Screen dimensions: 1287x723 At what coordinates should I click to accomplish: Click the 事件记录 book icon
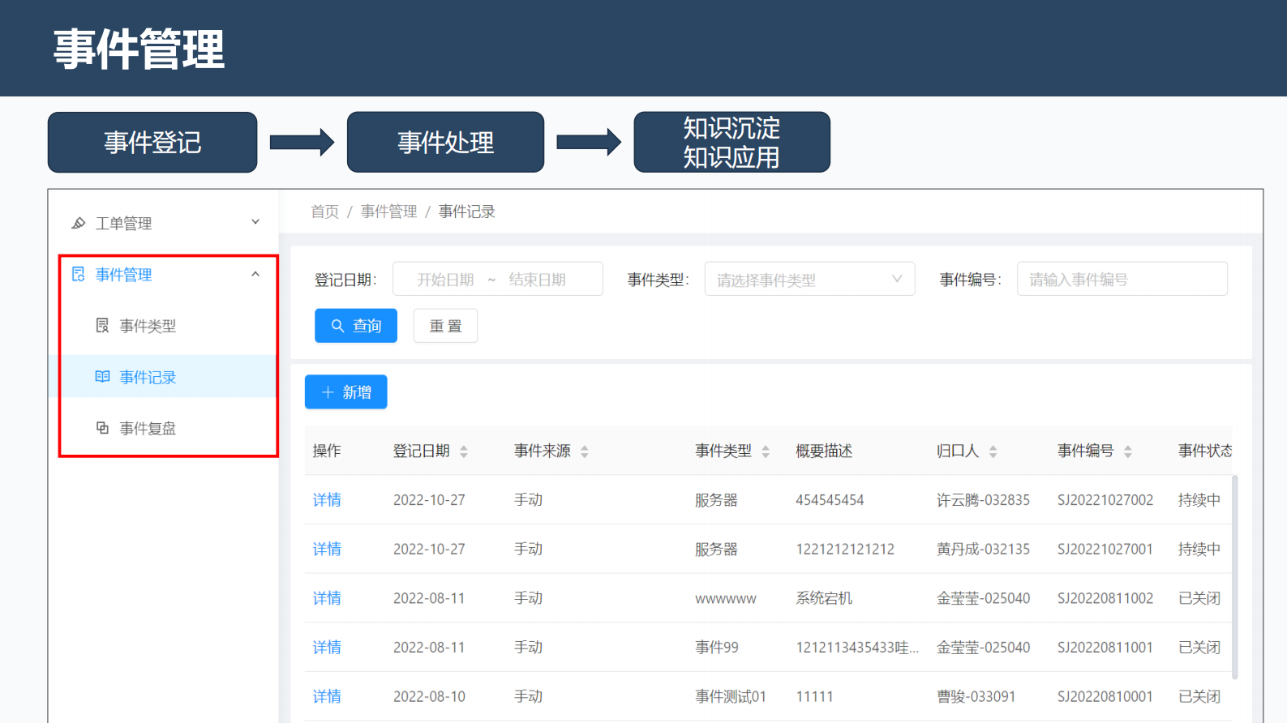(102, 377)
